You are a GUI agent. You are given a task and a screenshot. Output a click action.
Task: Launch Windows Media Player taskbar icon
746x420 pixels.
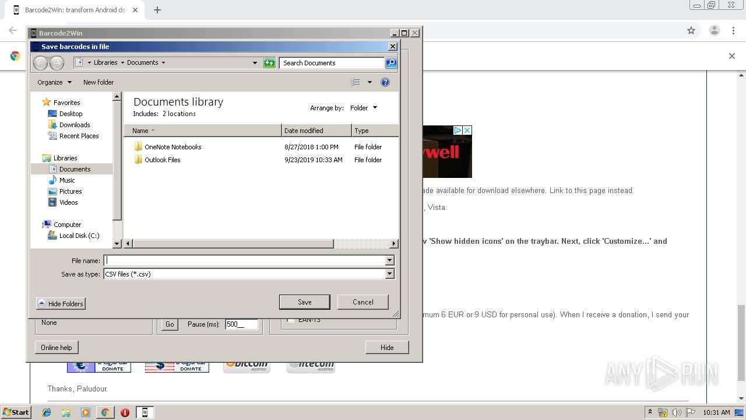point(86,412)
